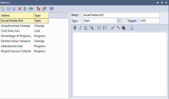Click the Save metric icon
Viewport: 169px width, 99px height.
8,9
